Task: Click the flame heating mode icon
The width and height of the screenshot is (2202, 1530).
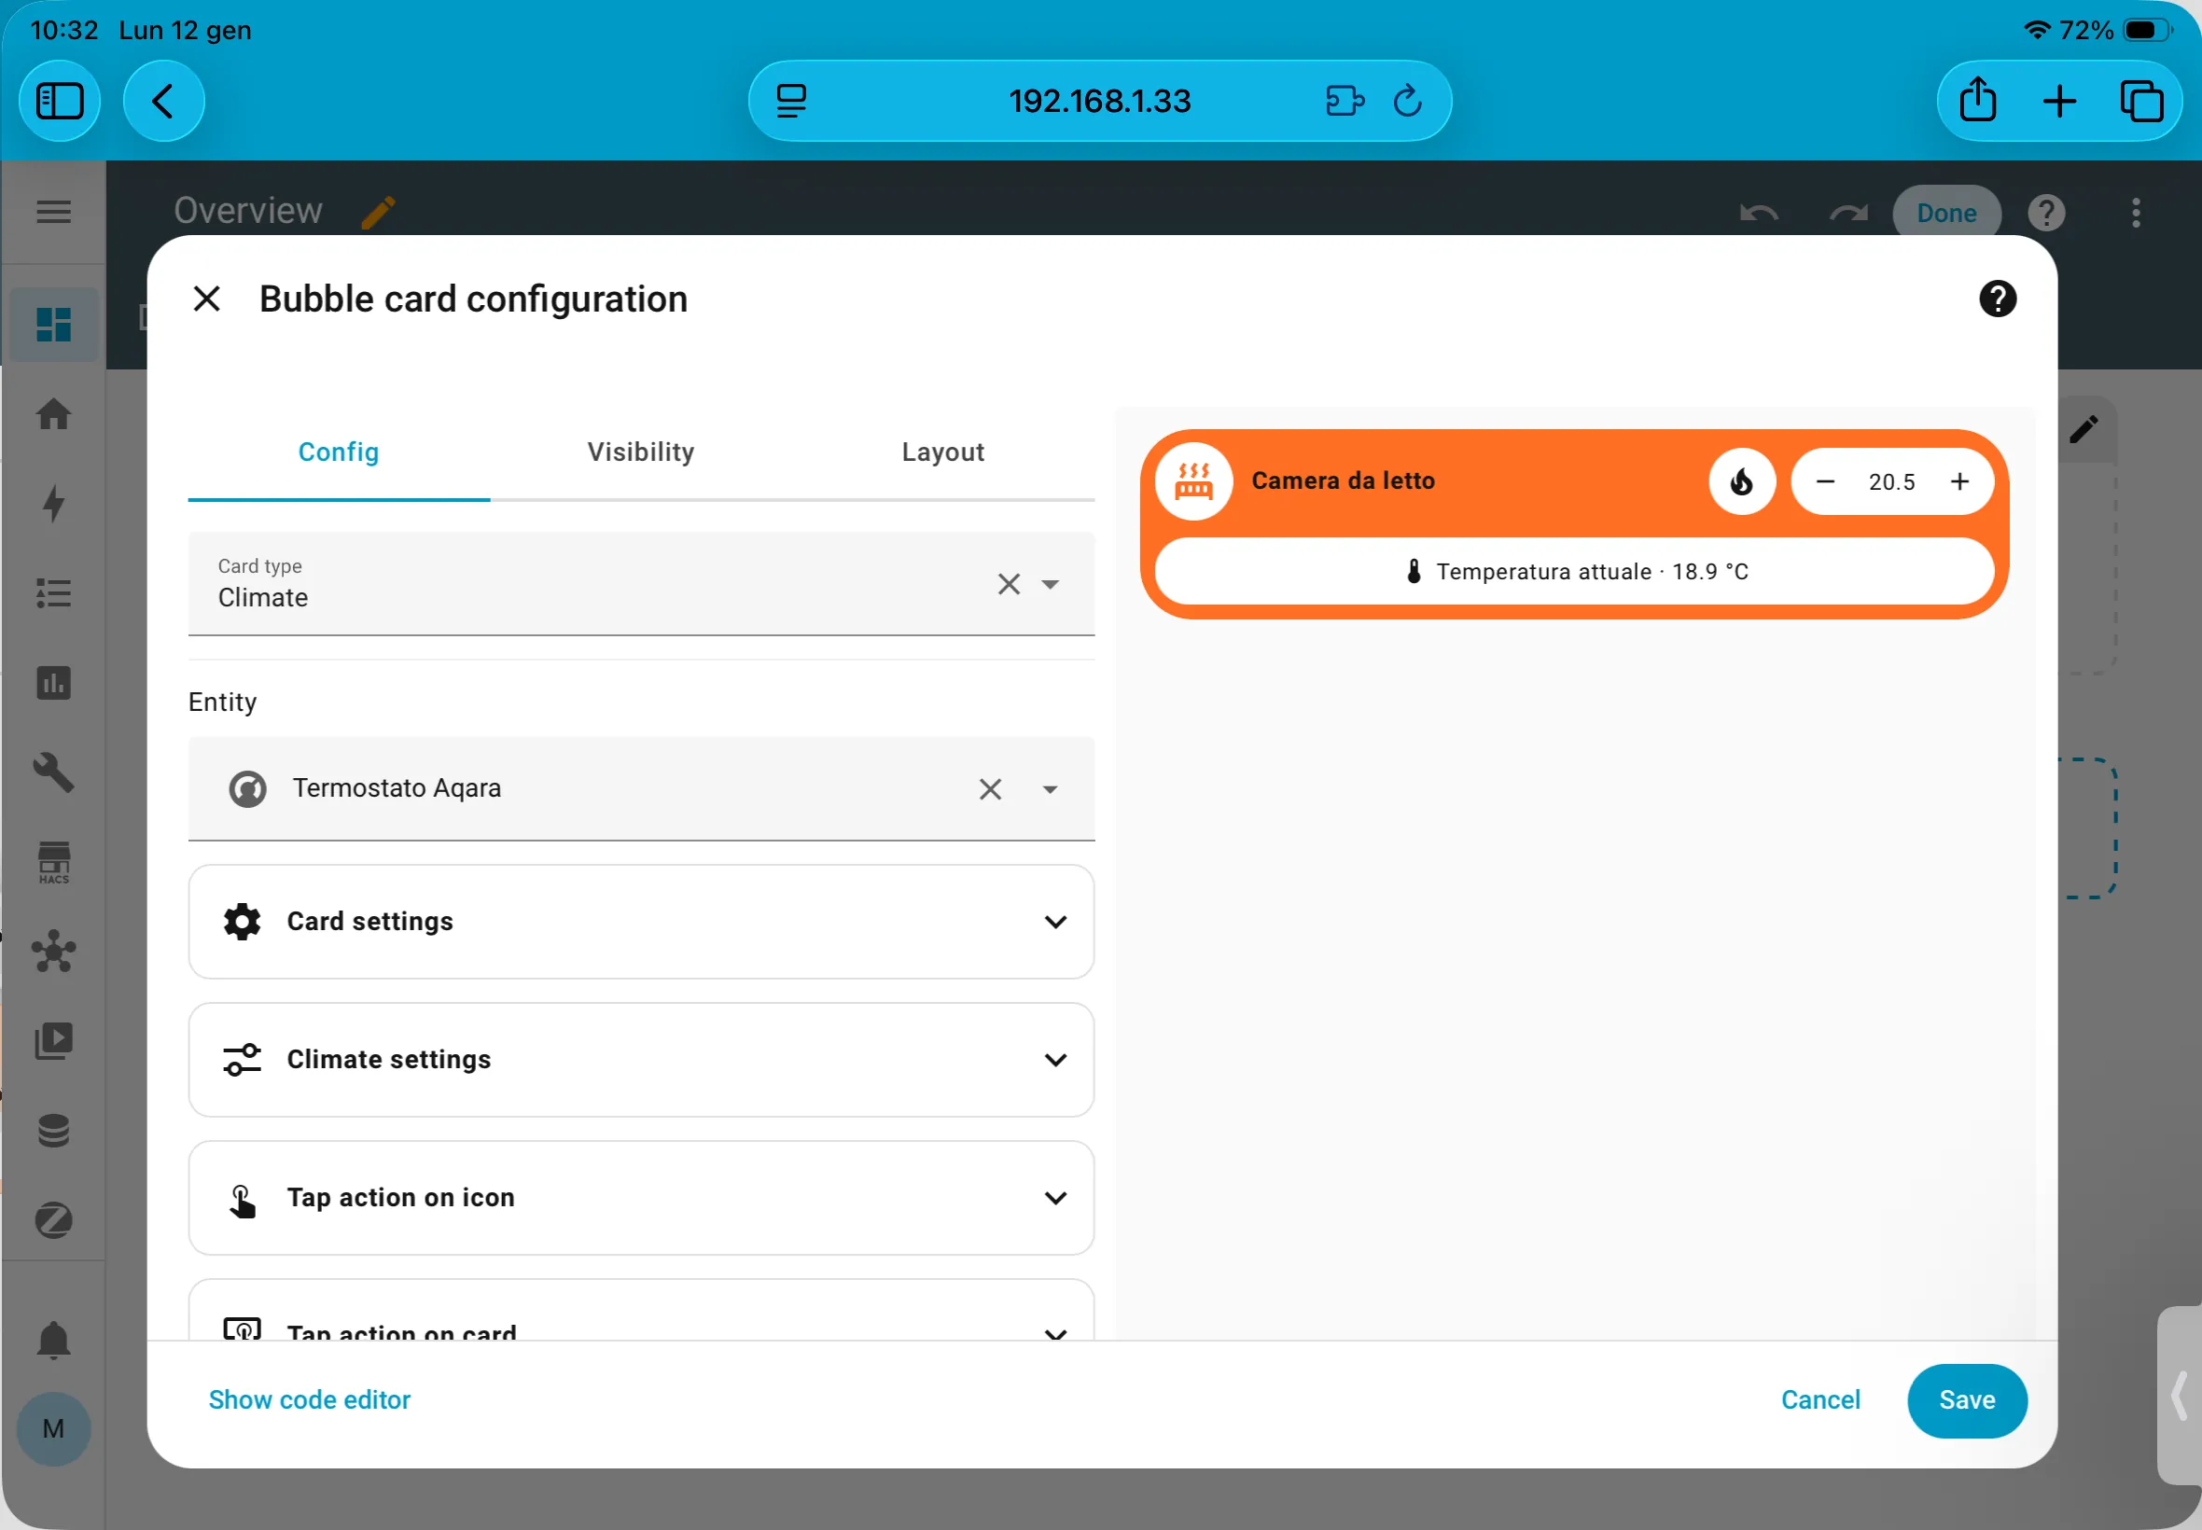Action: click(1741, 481)
